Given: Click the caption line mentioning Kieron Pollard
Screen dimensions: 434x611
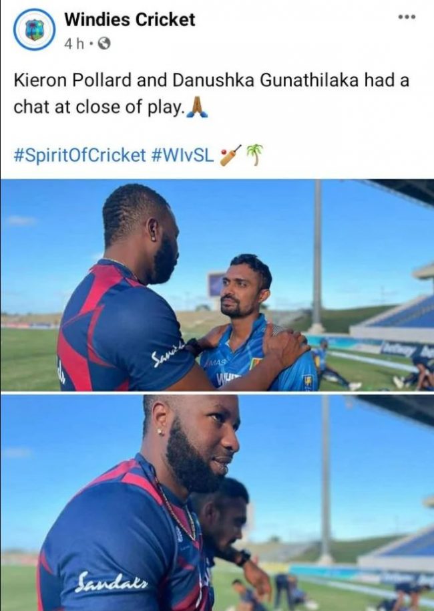Looking at the screenshot, I should coord(212,81).
